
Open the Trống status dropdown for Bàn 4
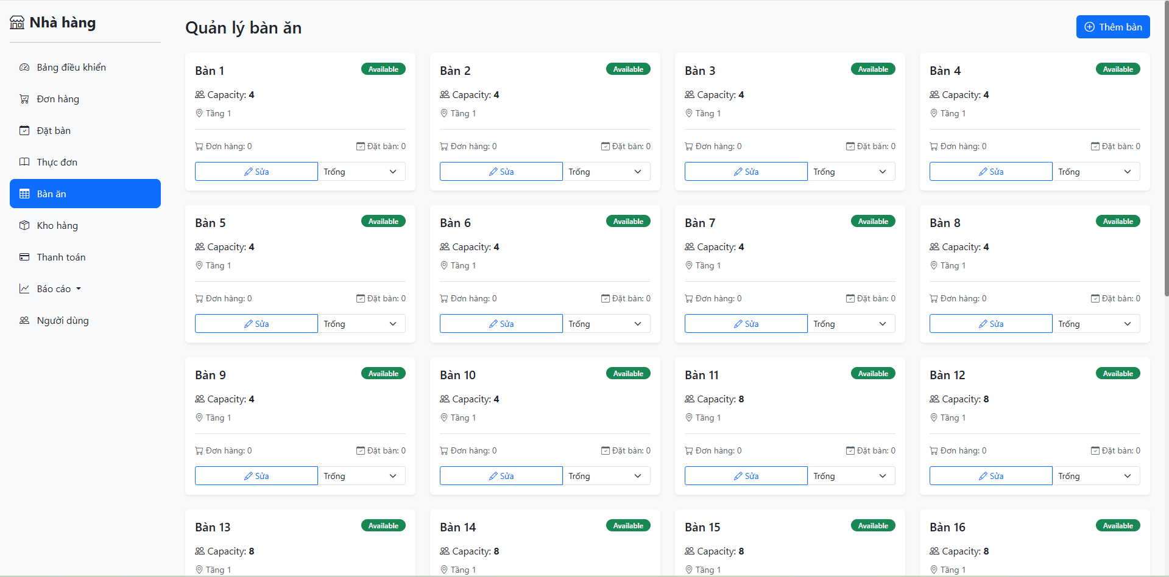pyautogui.click(x=1097, y=172)
